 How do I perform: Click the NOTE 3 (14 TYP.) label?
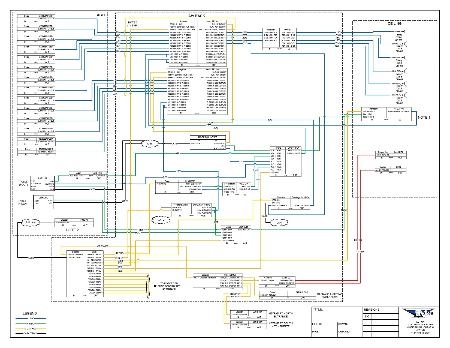tap(133, 24)
